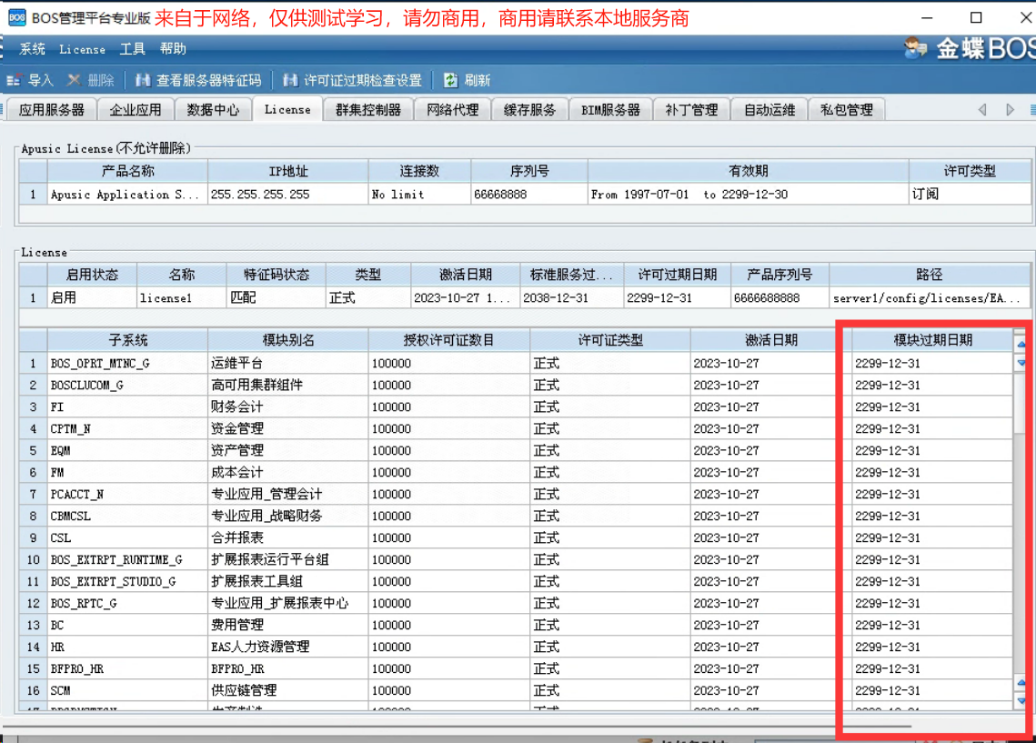Click the 有效期 column header
The height and width of the screenshot is (743, 1036).
[x=749, y=171]
